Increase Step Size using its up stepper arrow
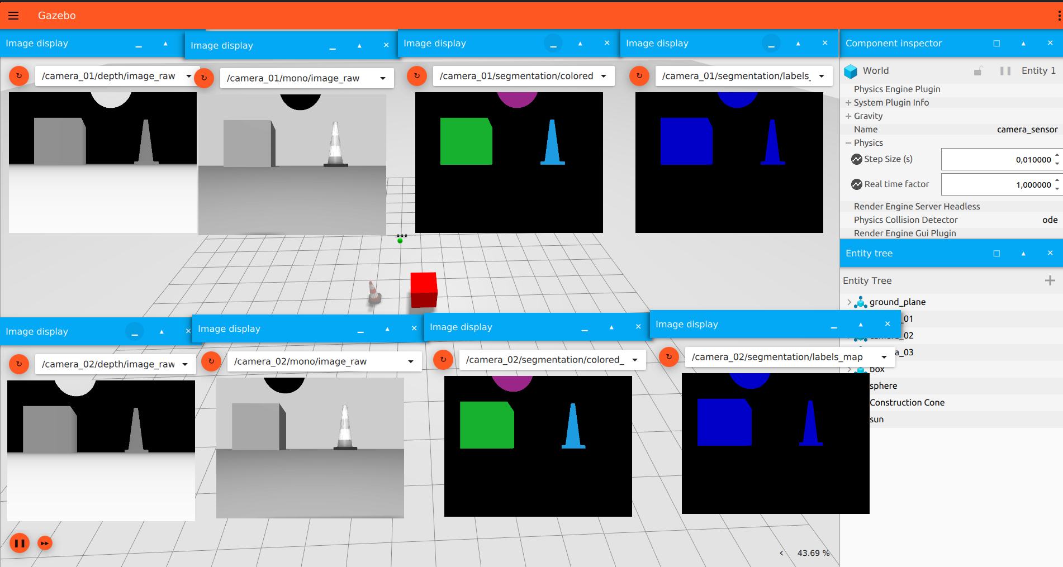The height and width of the screenshot is (567, 1063). (x=1056, y=156)
